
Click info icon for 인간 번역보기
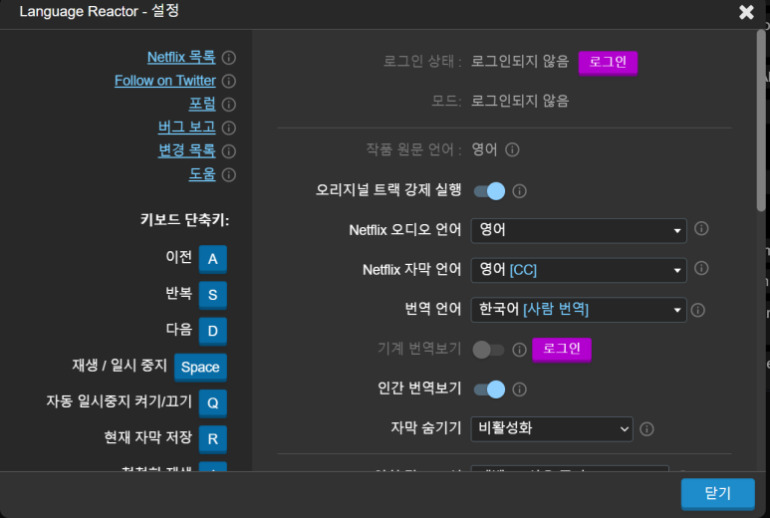[519, 389]
